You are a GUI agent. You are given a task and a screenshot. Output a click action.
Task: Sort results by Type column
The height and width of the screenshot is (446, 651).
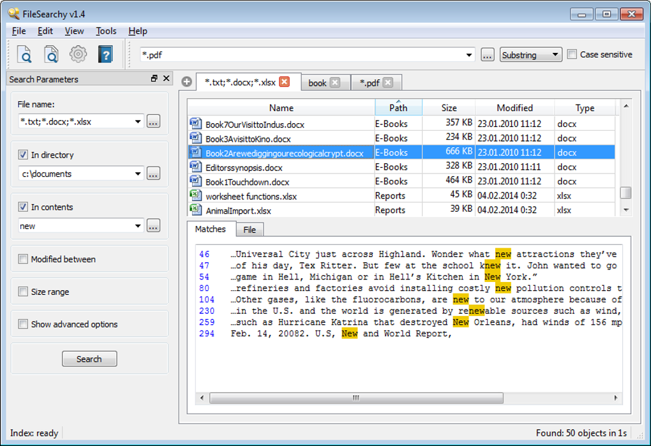[585, 108]
